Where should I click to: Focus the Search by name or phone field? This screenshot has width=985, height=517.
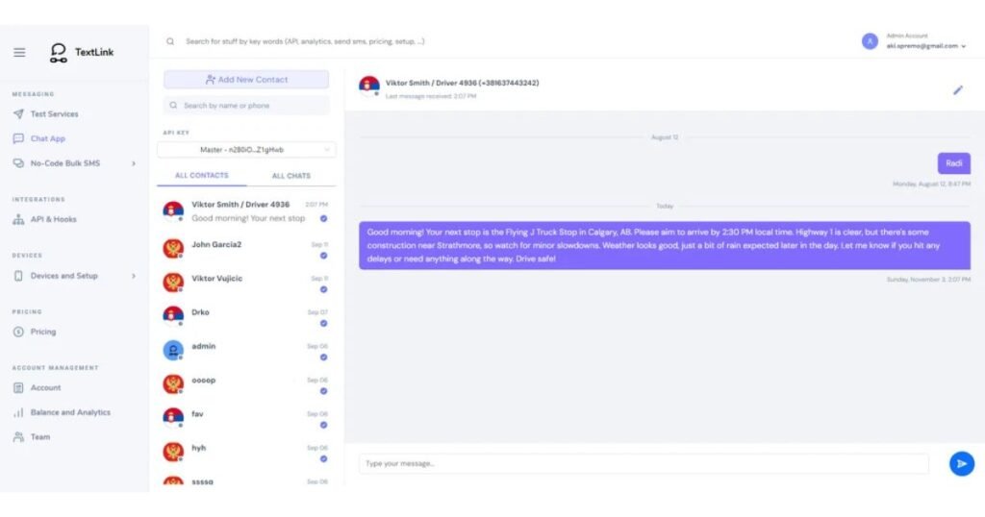click(x=246, y=106)
